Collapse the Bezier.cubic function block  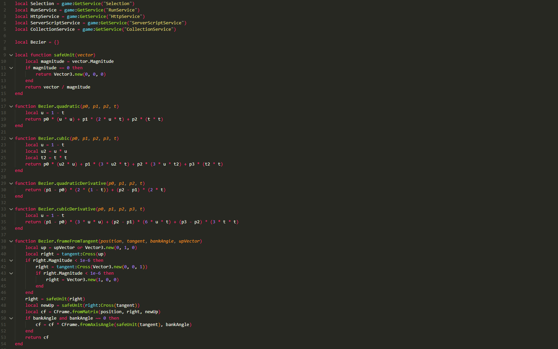tap(11, 138)
